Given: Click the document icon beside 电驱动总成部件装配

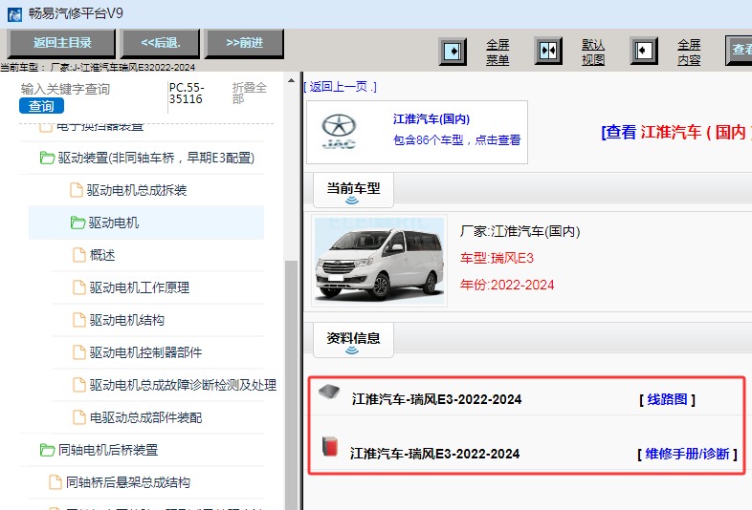Looking at the screenshot, I should coord(79,417).
